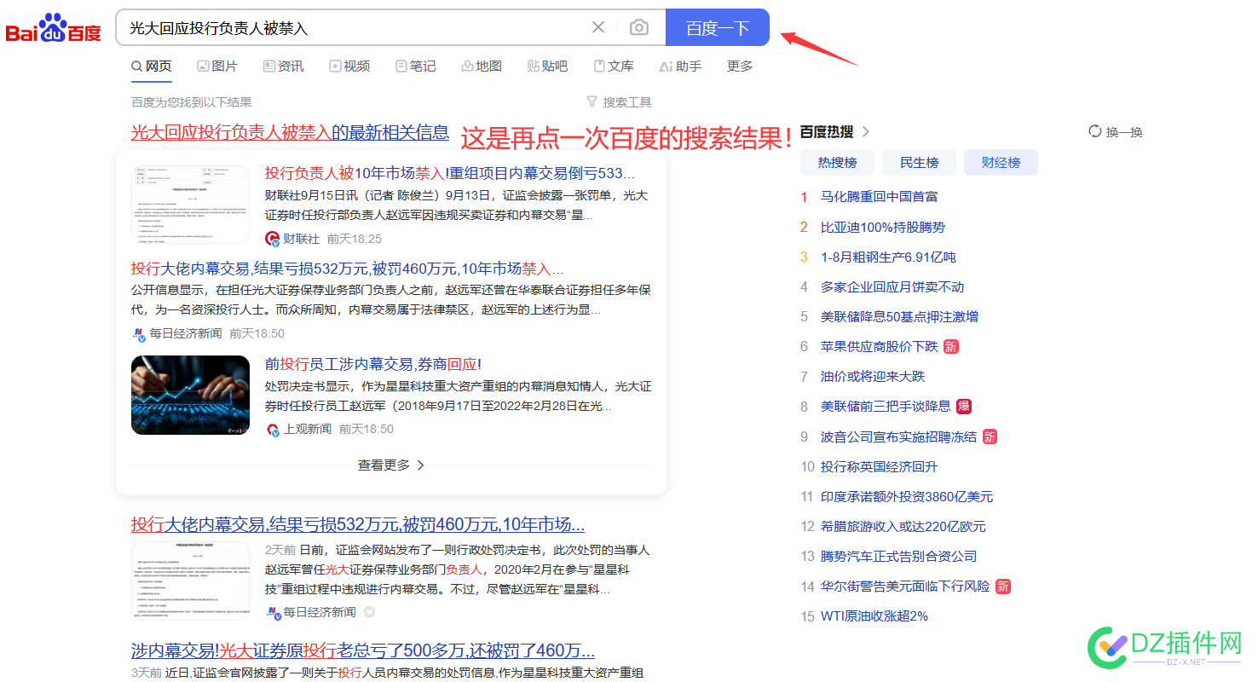Select the 网页 tab
This screenshot has width=1258, height=682.
coord(152,66)
